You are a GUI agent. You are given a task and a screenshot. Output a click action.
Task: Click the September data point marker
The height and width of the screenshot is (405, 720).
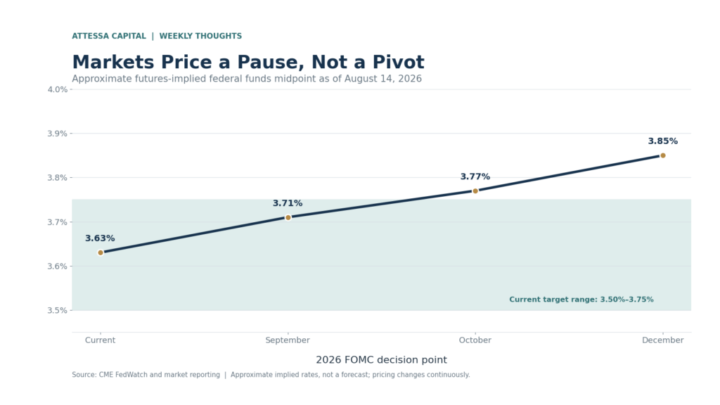click(x=288, y=218)
